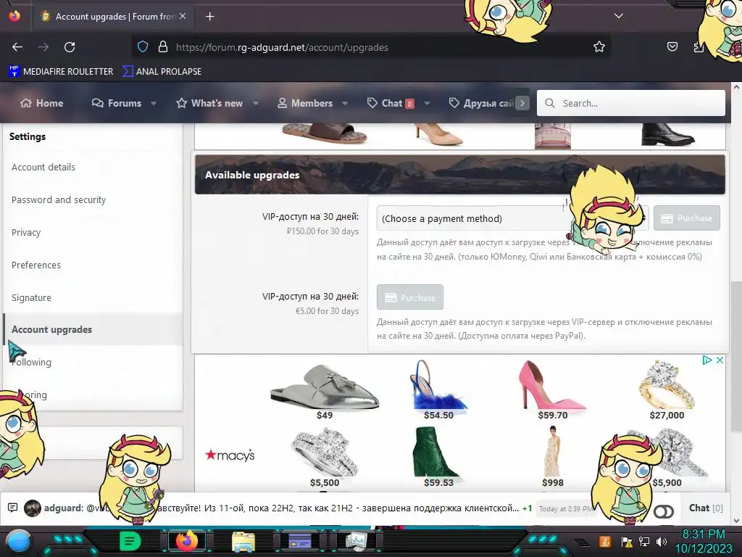Click the padlock site info icon

[x=163, y=46]
